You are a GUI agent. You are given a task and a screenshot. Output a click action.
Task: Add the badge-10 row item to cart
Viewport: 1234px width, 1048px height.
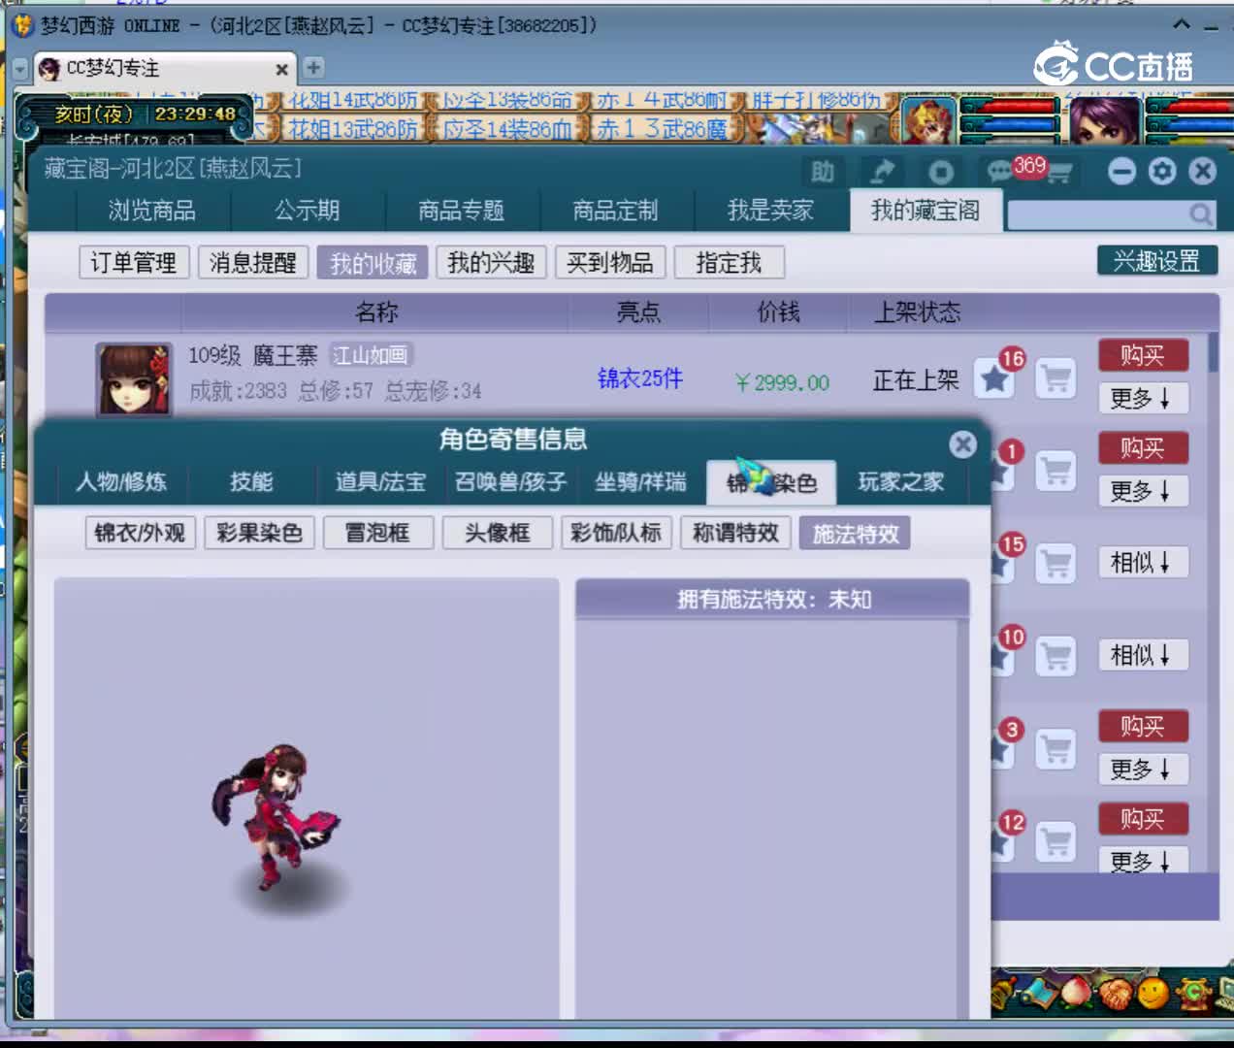[1055, 656]
